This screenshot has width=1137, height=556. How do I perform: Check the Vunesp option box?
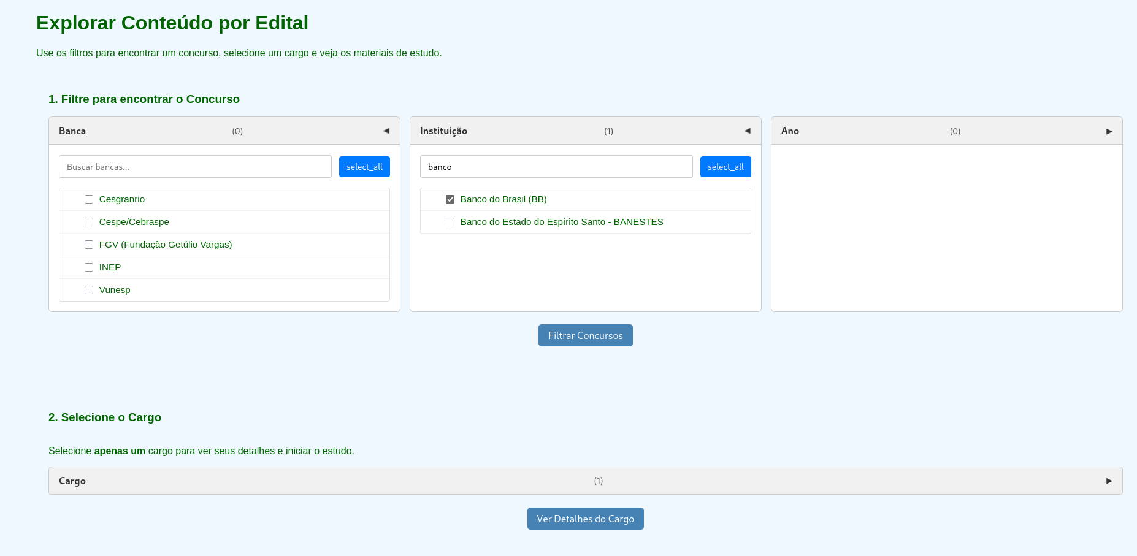89,290
